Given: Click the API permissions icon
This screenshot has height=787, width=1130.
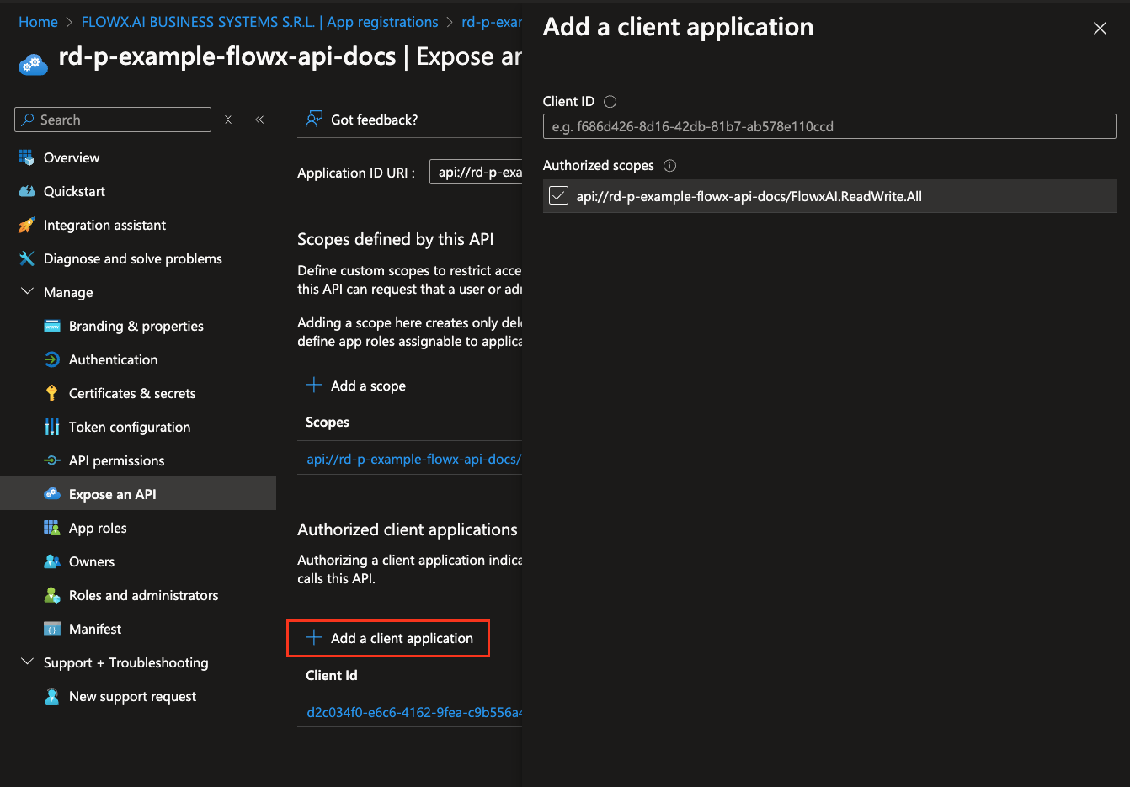Looking at the screenshot, I should pyautogui.click(x=52, y=460).
